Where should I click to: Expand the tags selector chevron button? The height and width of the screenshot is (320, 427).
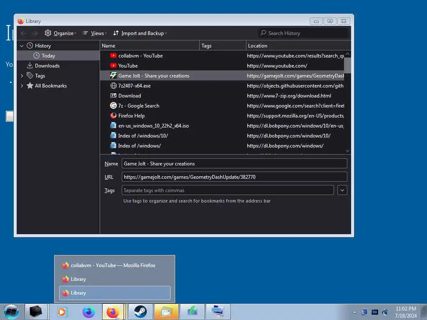coord(342,190)
